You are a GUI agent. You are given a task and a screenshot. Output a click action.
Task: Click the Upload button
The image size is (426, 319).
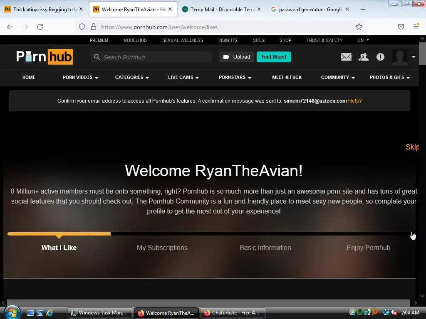pos(237,57)
